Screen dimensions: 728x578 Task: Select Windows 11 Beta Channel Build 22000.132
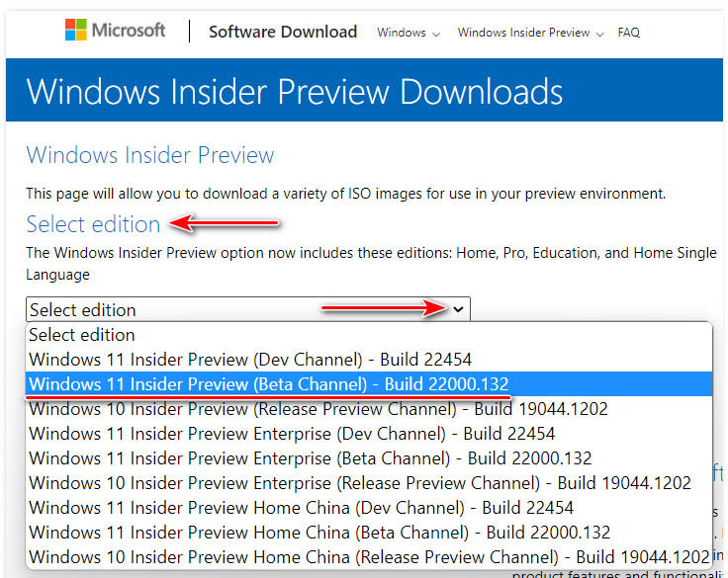click(369, 384)
